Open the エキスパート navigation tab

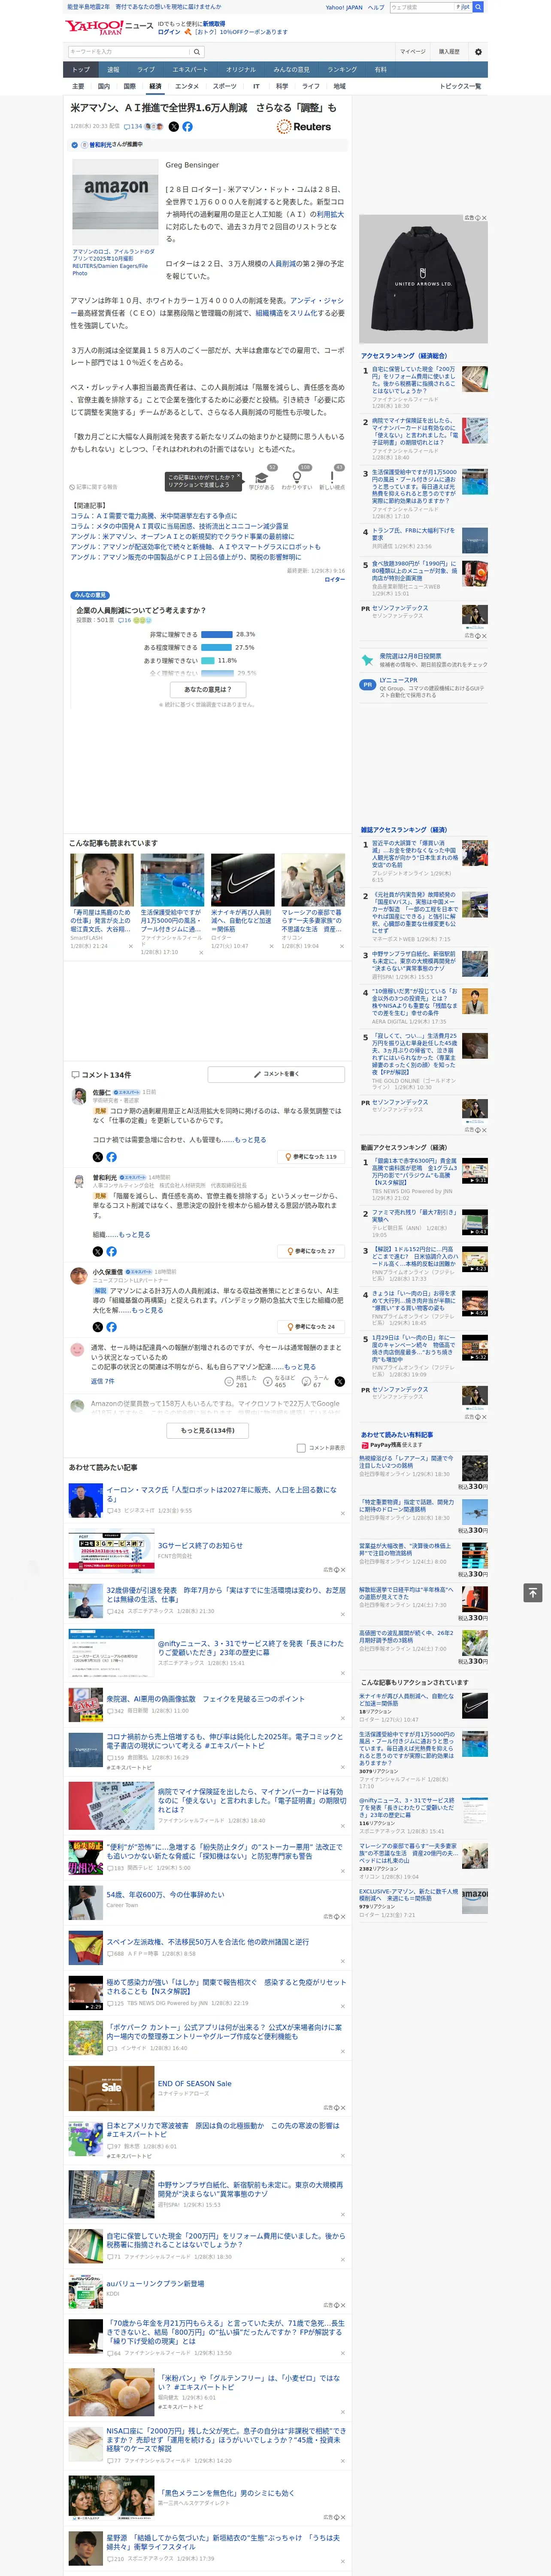pos(190,70)
